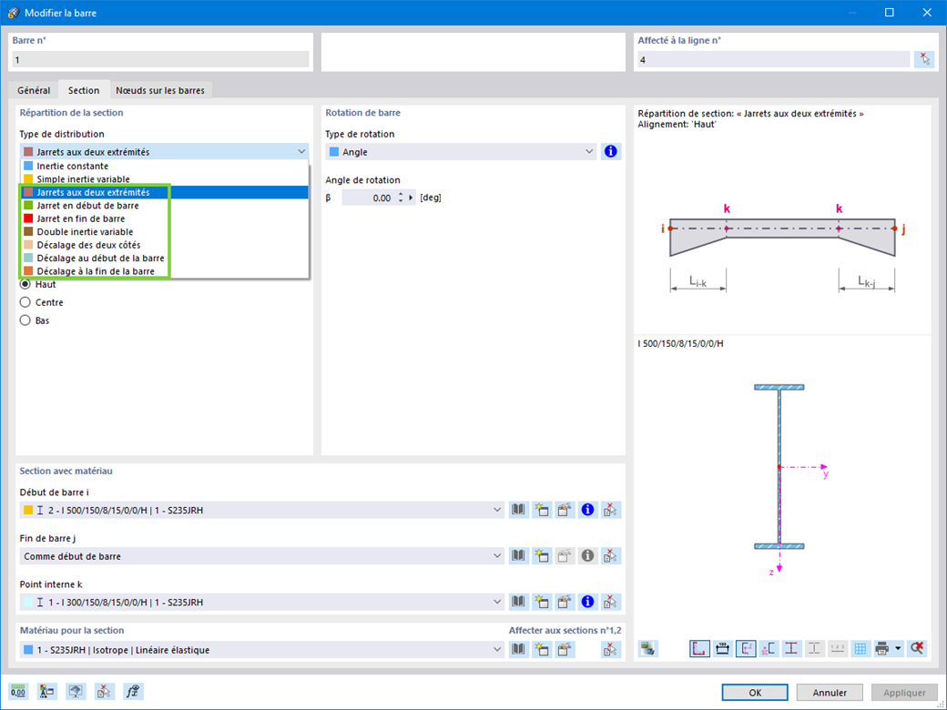Step the rotation angle β spinner
Viewport: 947px width, 710px height.
(x=401, y=198)
